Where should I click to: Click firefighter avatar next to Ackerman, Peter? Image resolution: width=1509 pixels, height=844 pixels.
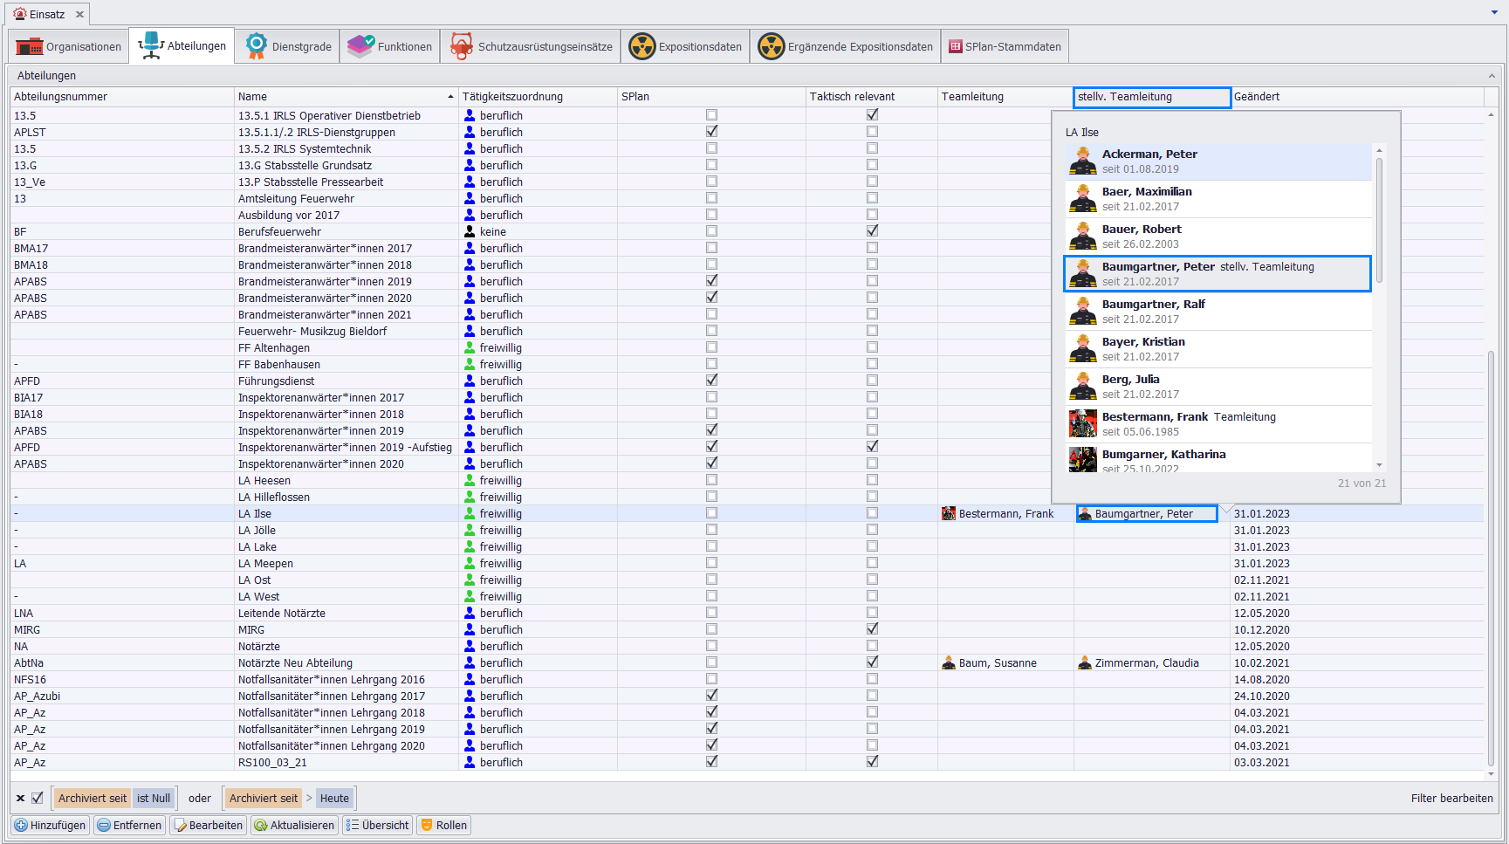point(1083,161)
